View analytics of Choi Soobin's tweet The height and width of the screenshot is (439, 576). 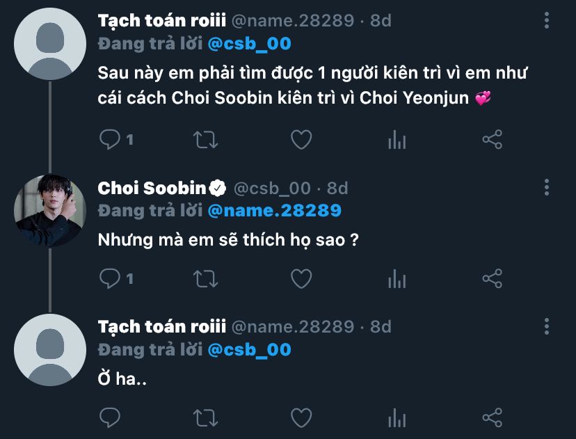[397, 279]
